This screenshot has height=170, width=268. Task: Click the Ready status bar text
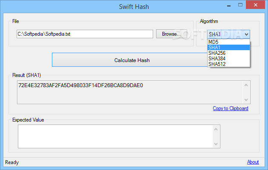click(x=12, y=162)
